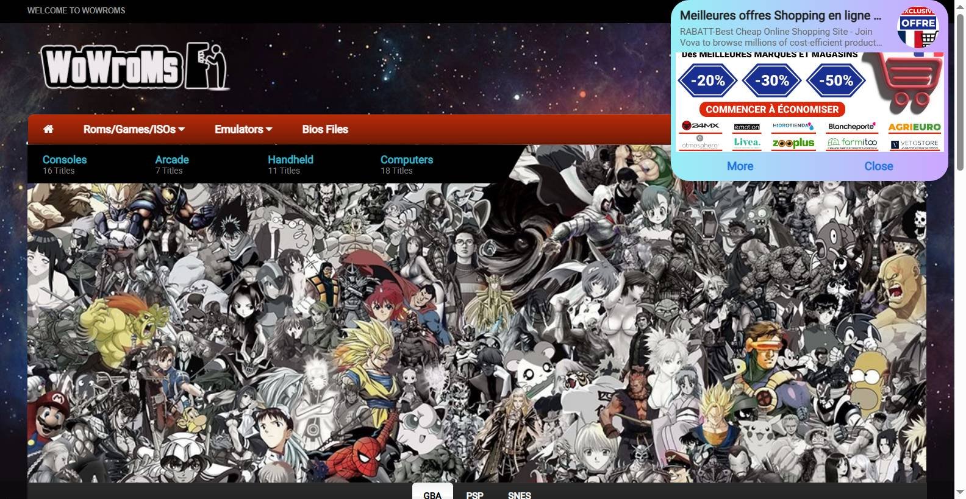Click the -50% discount badge
The image size is (966, 499).
(x=835, y=80)
